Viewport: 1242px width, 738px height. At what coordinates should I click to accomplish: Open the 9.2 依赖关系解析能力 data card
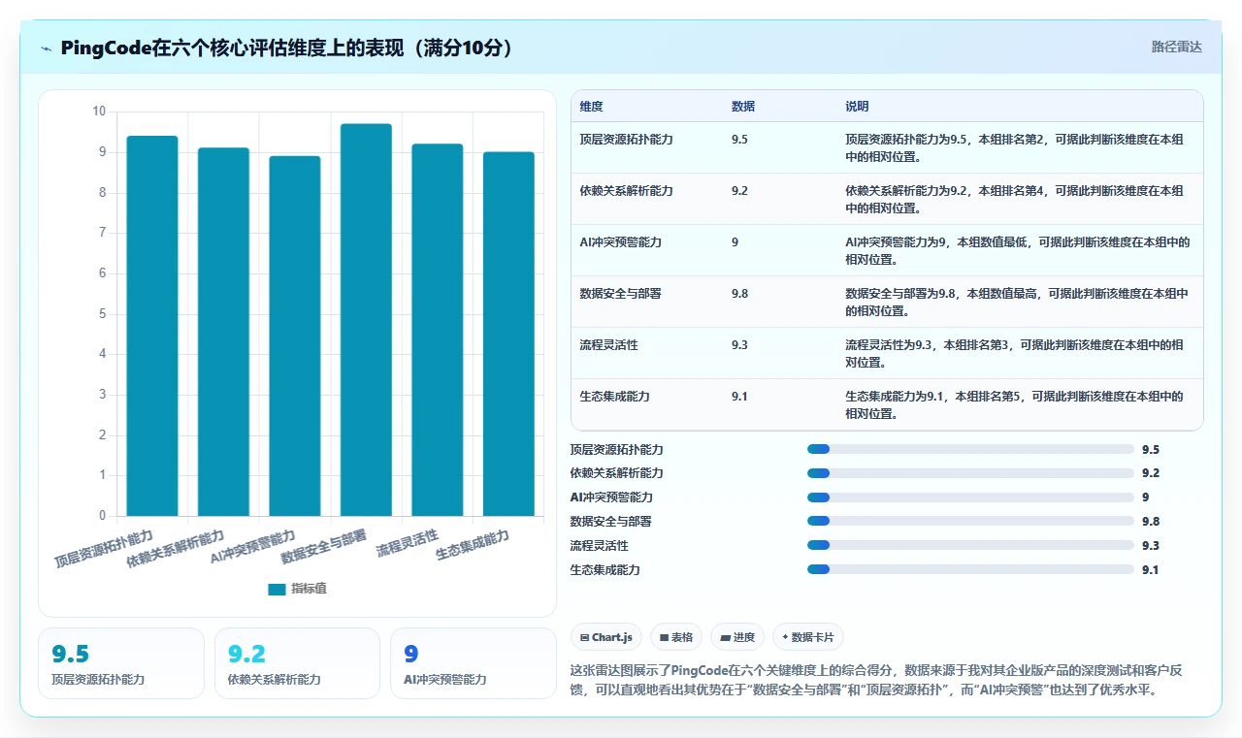point(297,663)
